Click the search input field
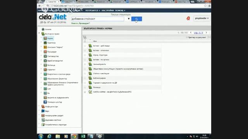248x139 pixels. [98, 19]
